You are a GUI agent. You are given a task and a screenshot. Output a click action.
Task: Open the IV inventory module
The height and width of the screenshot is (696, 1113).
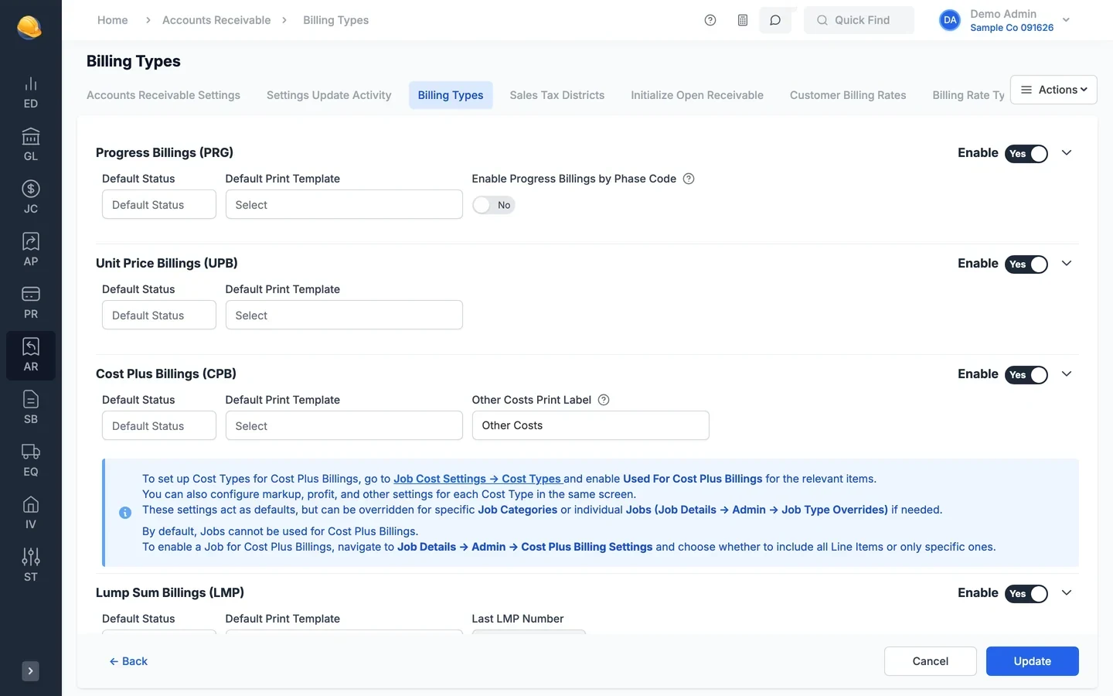click(31, 513)
